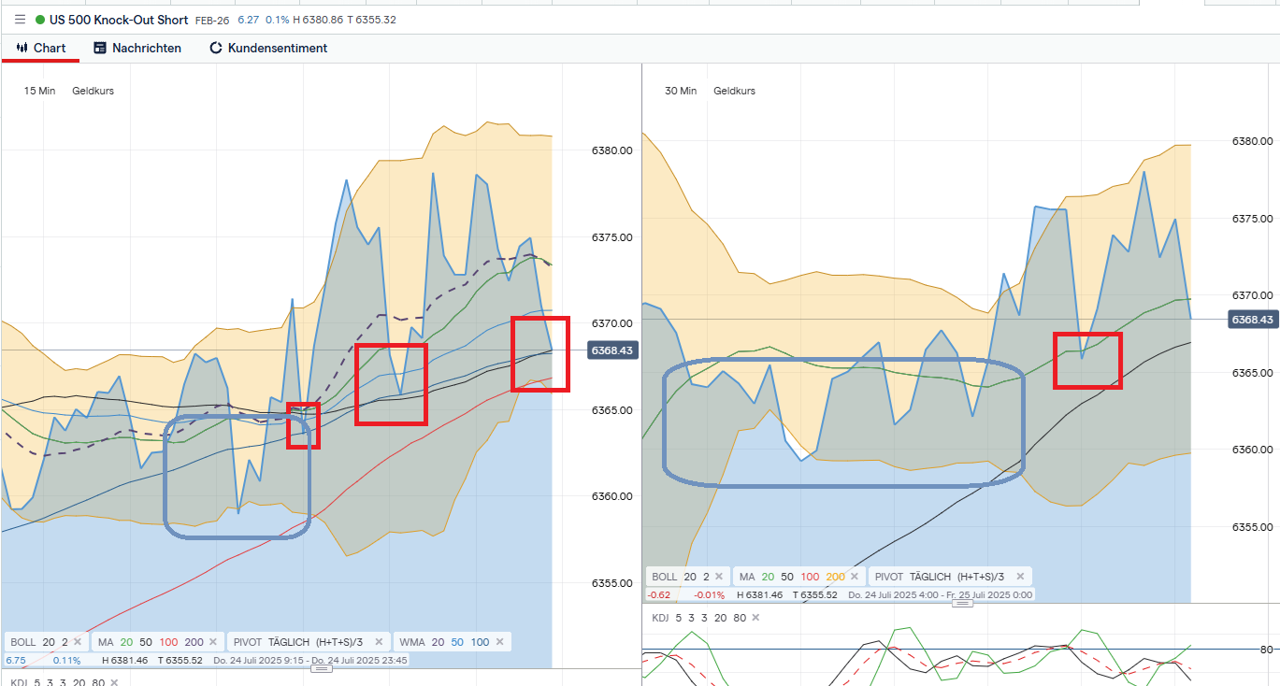Click the T 6355.32 header value

click(371, 20)
